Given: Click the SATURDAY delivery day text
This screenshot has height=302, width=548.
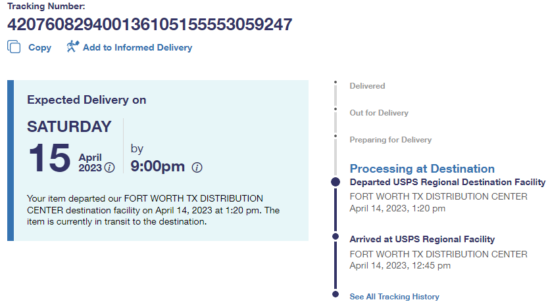Looking at the screenshot, I should (x=69, y=127).
